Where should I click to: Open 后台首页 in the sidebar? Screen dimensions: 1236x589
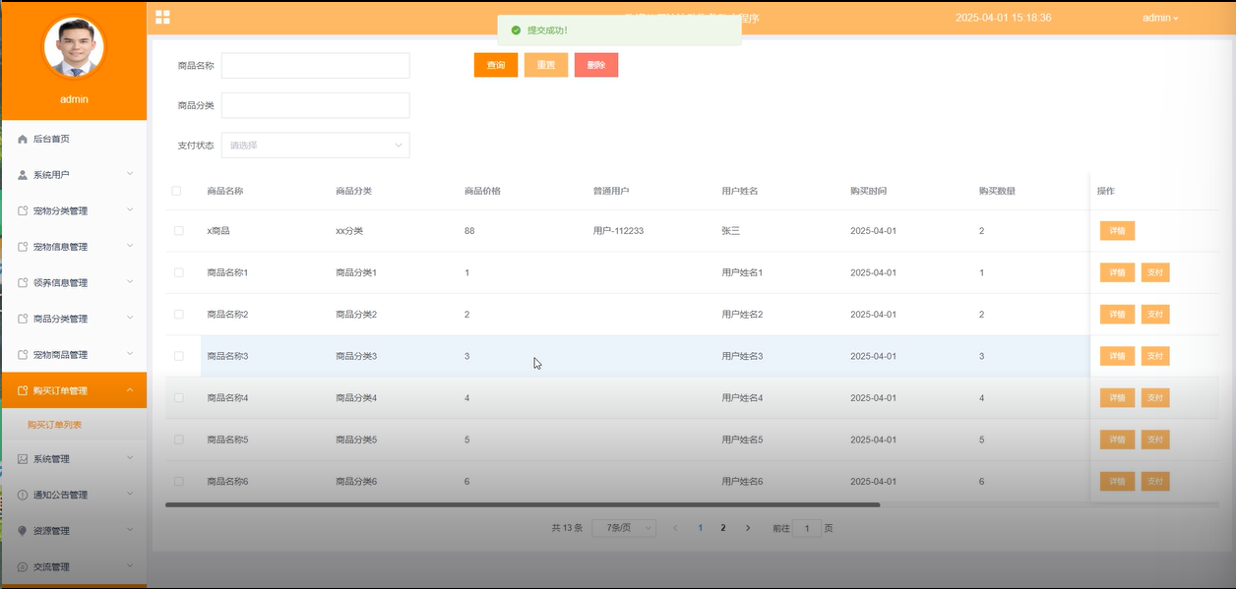coord(74,140)
